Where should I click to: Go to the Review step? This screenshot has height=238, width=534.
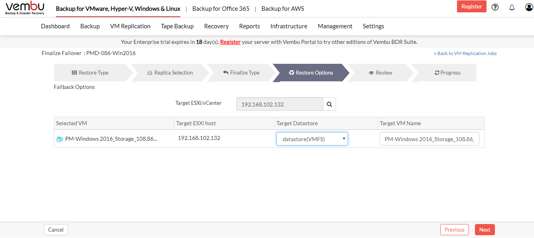click(381, 73)
